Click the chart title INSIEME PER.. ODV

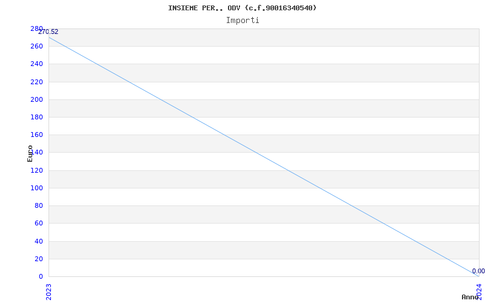click(x=242, y=8)
